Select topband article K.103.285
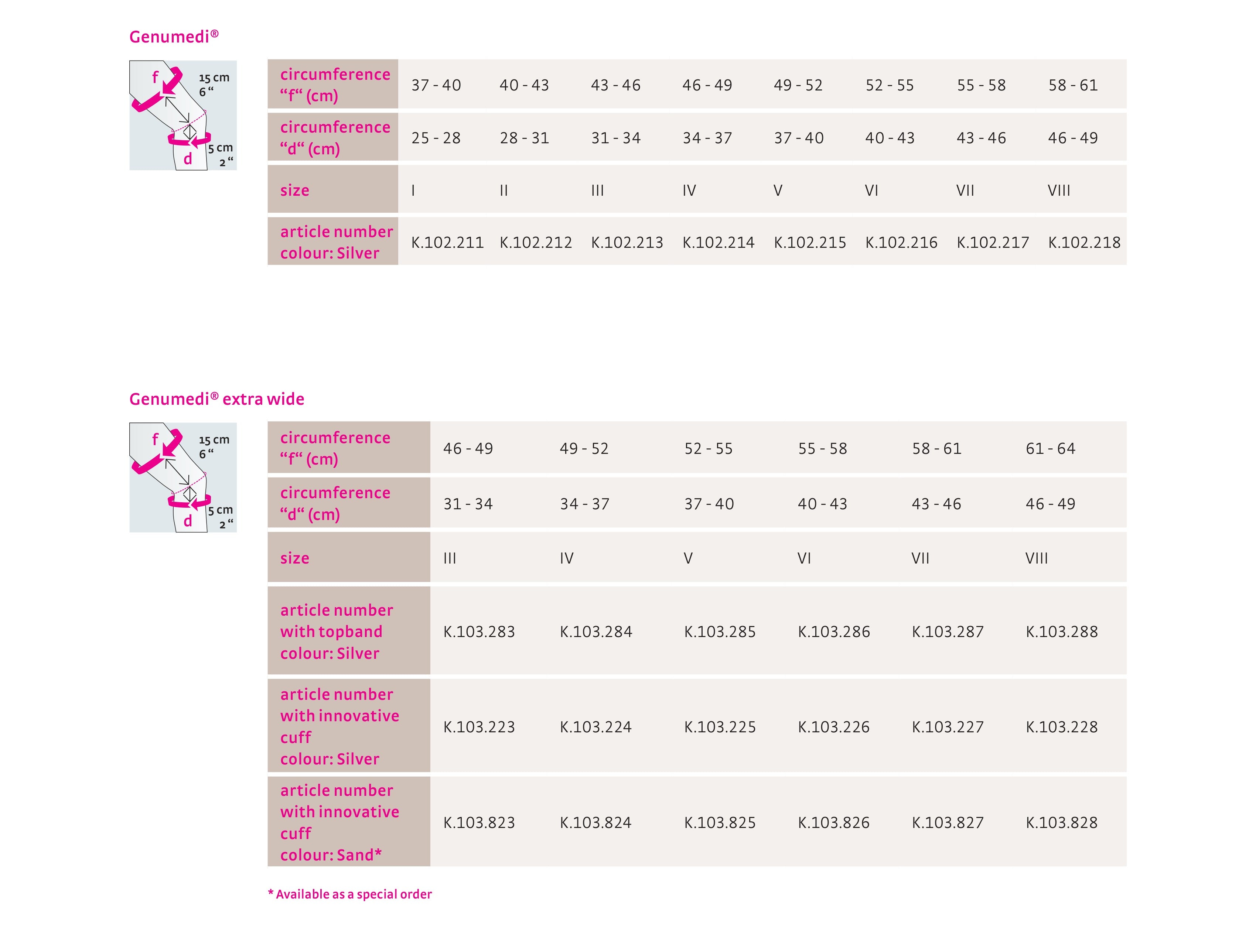Image resolution: width=1256 pixels, height=931 pixels. pyautogui.click(x=720, y=632)
